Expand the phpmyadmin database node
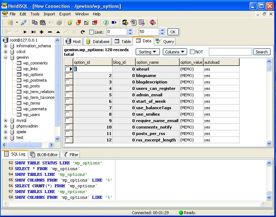276x217 pixels. (x=5, y=126)
